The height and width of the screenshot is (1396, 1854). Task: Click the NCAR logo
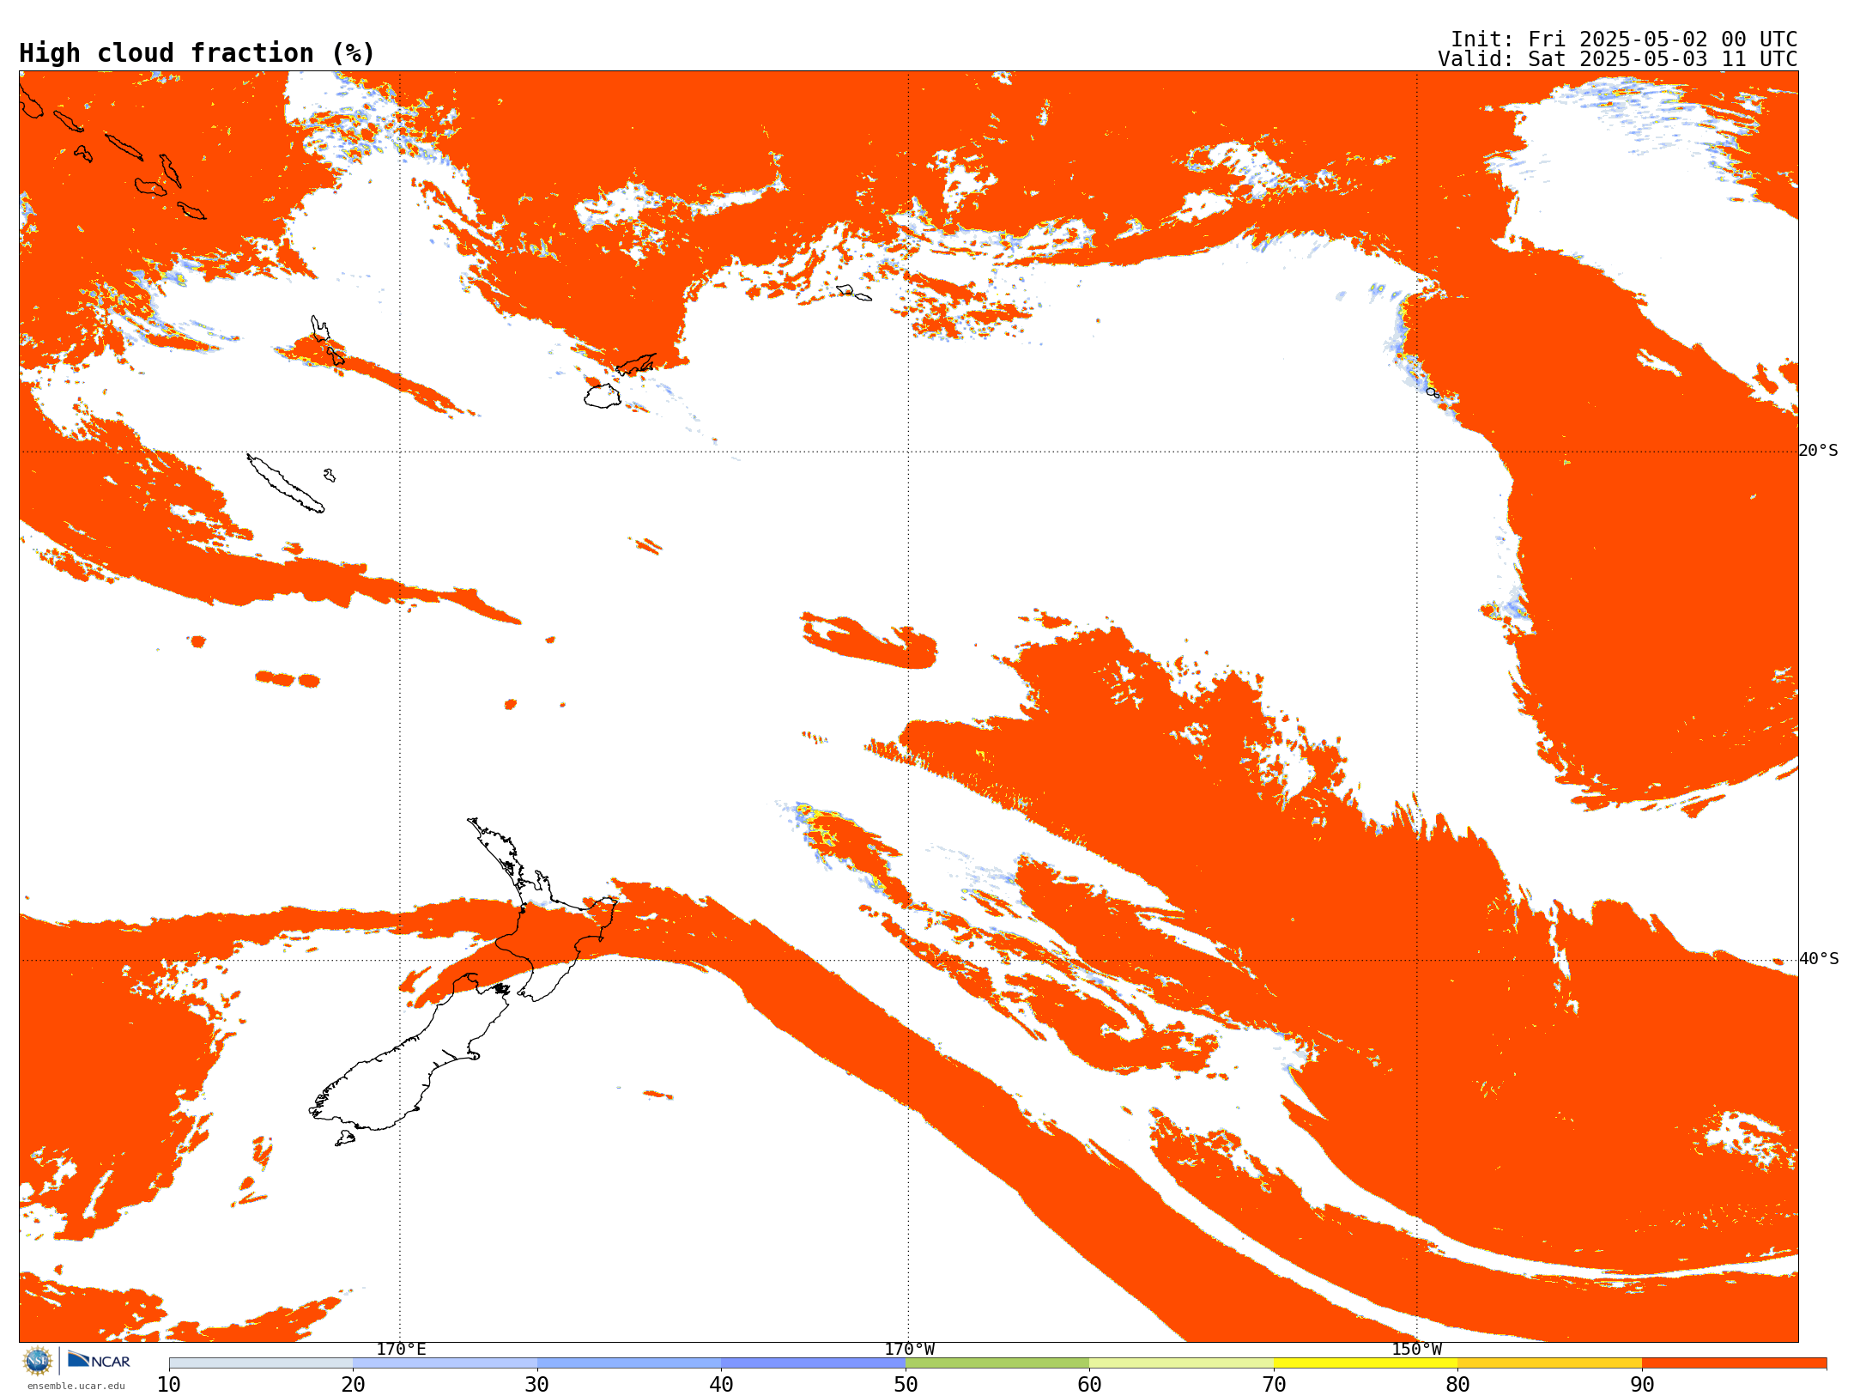99,1360
